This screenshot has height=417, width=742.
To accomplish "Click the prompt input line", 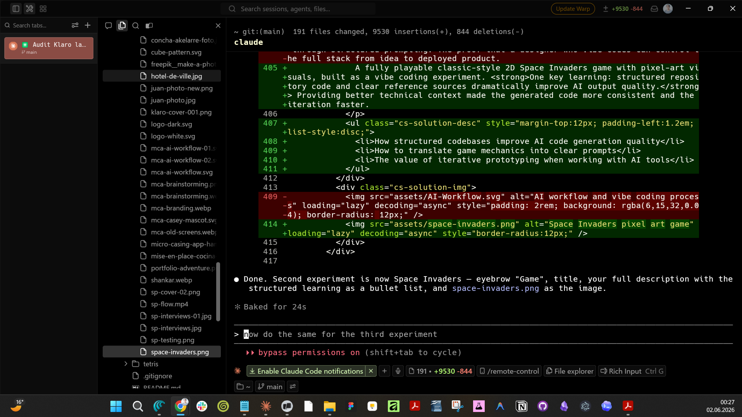I will tap(483, 334).
